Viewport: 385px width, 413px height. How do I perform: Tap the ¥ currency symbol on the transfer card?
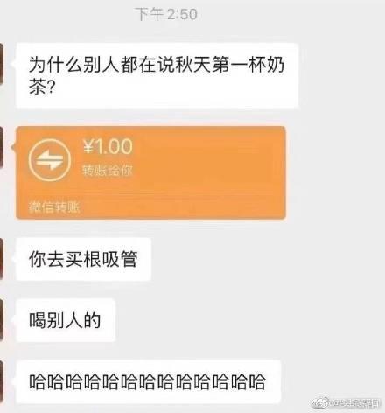(88, 146)
